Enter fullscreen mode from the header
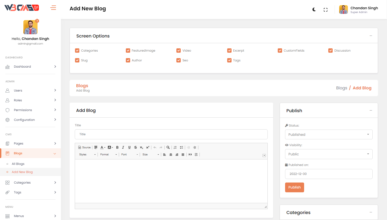The height and width of the screenshot is (220, 387). pyautogui.click(x=325, y=10)
